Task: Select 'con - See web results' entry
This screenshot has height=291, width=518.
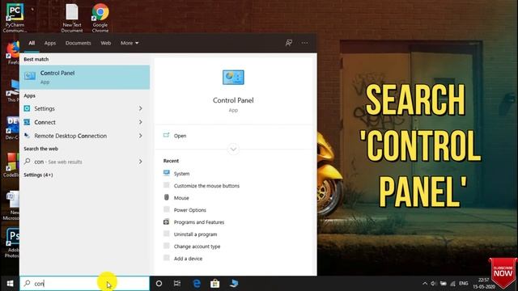Action: pyautogui.click(x=84, y=162)
